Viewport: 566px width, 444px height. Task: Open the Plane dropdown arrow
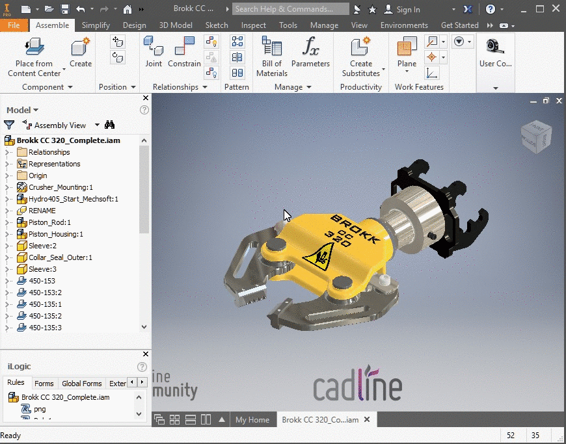(407, 72)
